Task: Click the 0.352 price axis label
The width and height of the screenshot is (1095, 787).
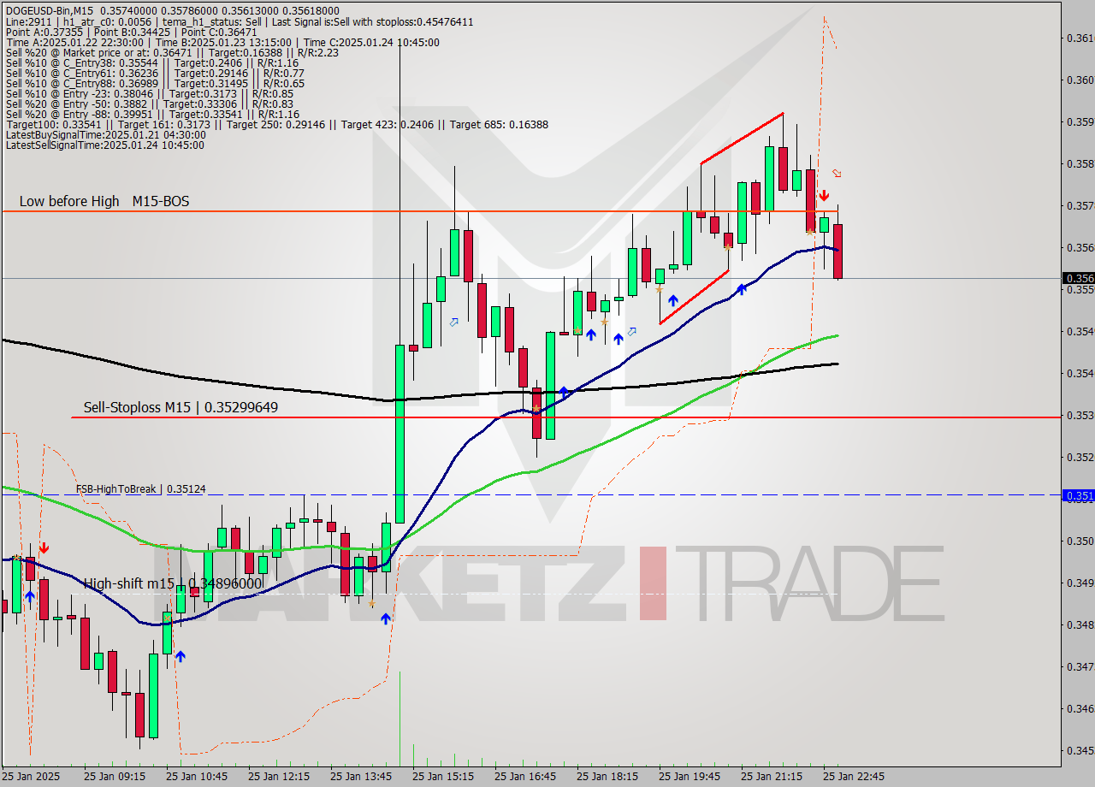Action: pyautogui.click(x=1080, y=457)
